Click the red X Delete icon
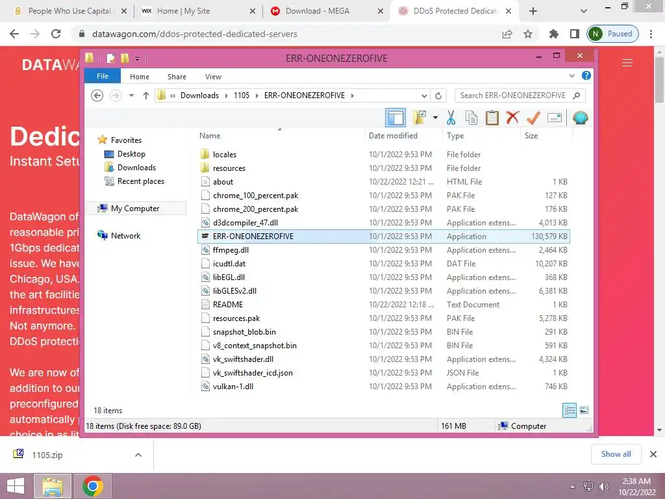 point(512,118)
